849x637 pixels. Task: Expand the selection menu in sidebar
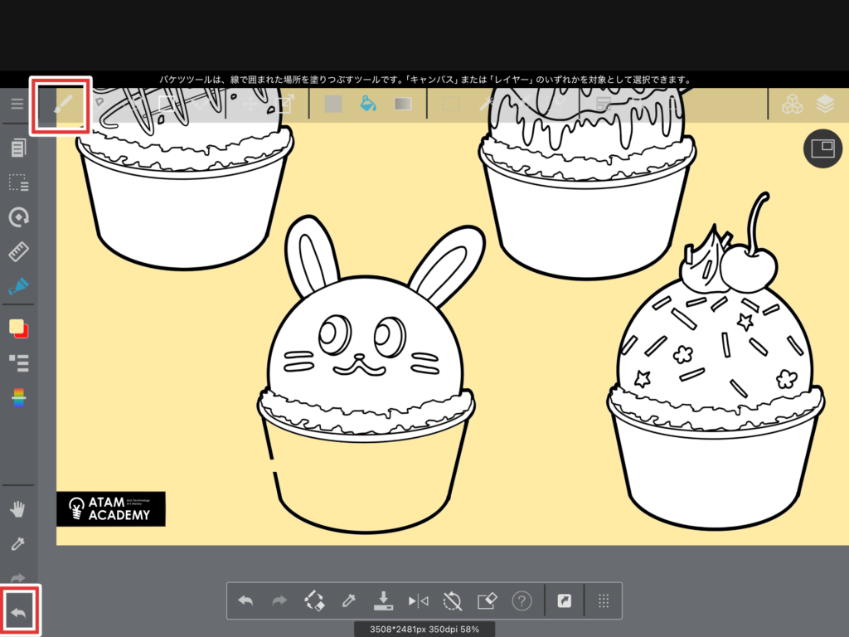tap(18, 182)
